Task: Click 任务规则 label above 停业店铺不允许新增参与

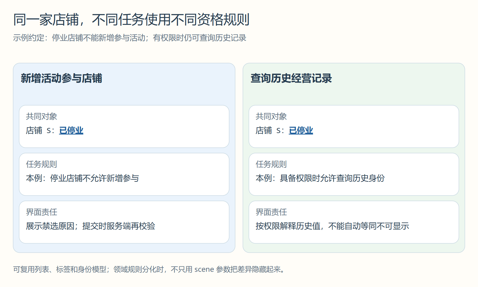Action: [x=42, y=164]
